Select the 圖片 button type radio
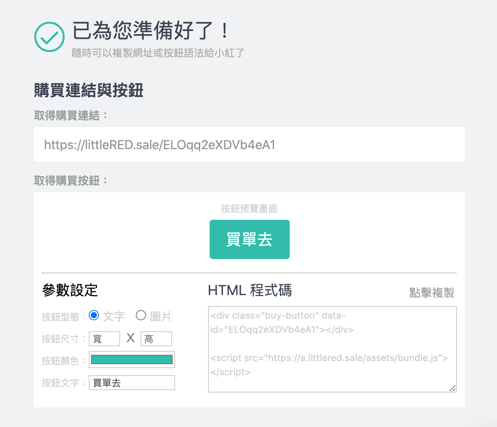The image size is (497, 427). (141, 315)
